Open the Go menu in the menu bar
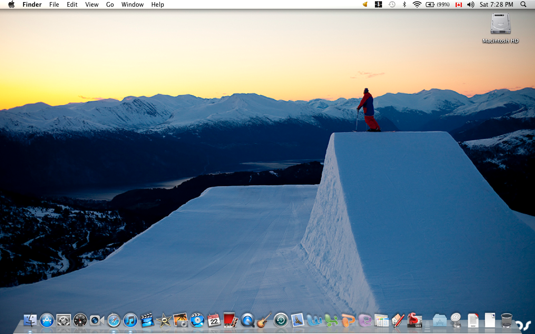This screenshot has height=334, width=535. click(110, 5)
